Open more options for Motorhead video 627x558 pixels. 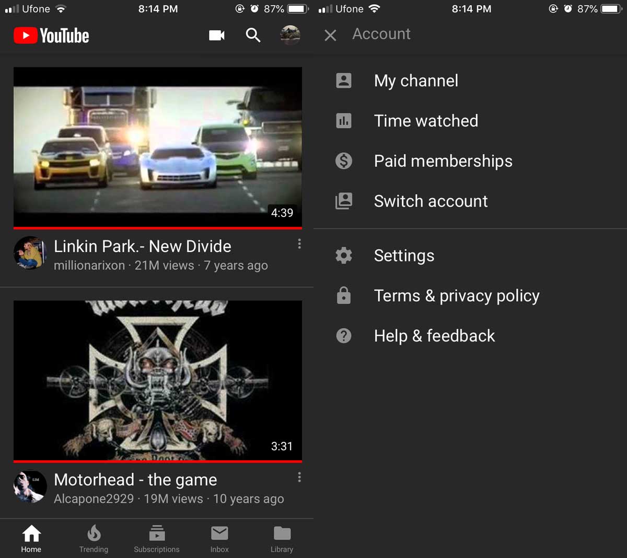coord(299,477)
